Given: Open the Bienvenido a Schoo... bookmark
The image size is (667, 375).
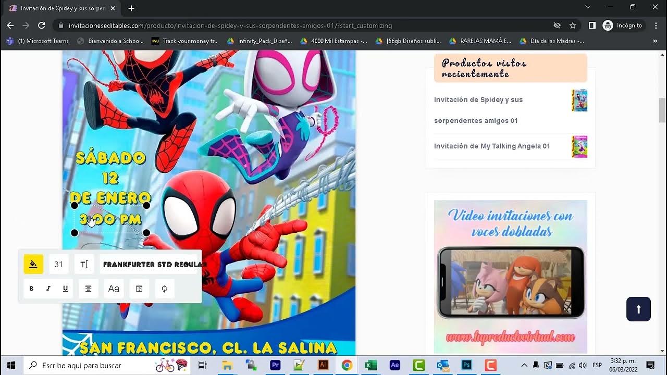Looking at the screenshot, I should click(x=110, y=41).
